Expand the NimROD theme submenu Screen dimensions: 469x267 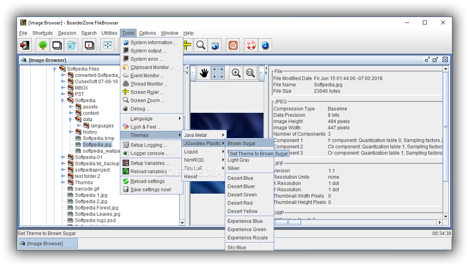pyautogui.click(x=204, y=160)
